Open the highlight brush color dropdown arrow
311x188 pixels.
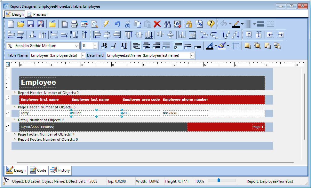click(228, 46)
